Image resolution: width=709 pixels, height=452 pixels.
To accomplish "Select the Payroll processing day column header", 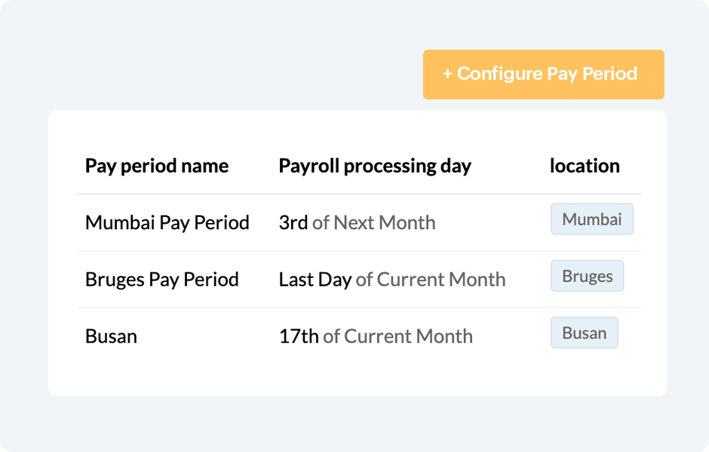I will (375, 166).
